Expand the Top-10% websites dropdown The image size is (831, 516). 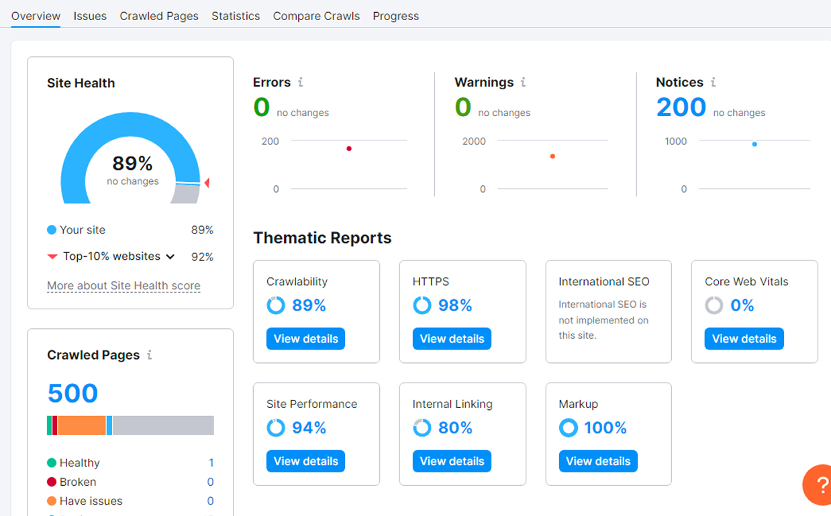click(170, 256)
